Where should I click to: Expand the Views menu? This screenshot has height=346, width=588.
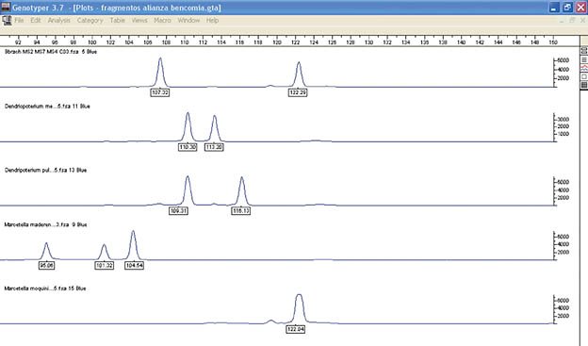click(139, 20)
